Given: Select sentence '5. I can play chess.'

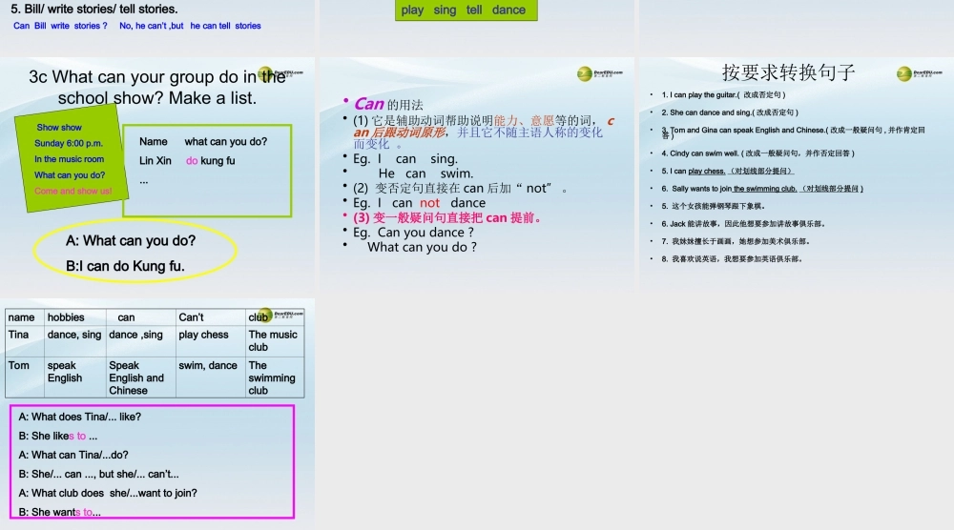Looking at the screenshot, I should pos(728,171).
